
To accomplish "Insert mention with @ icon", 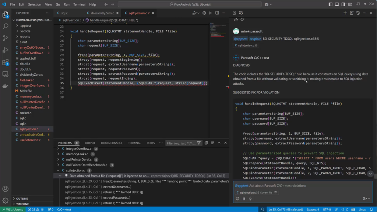I will click(237, 198).
